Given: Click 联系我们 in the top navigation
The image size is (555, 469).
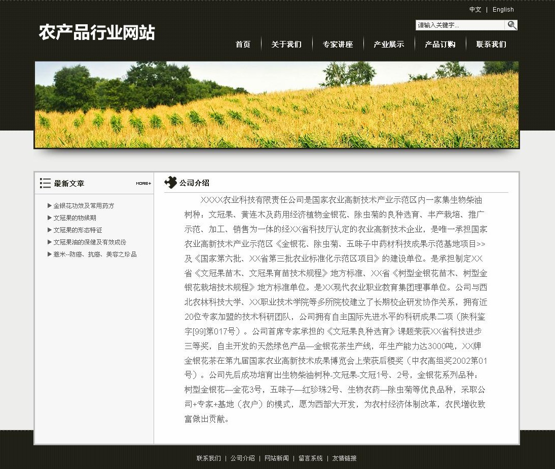Looking at the screenshot, I should pyautogui.click(x=491, y=45).
